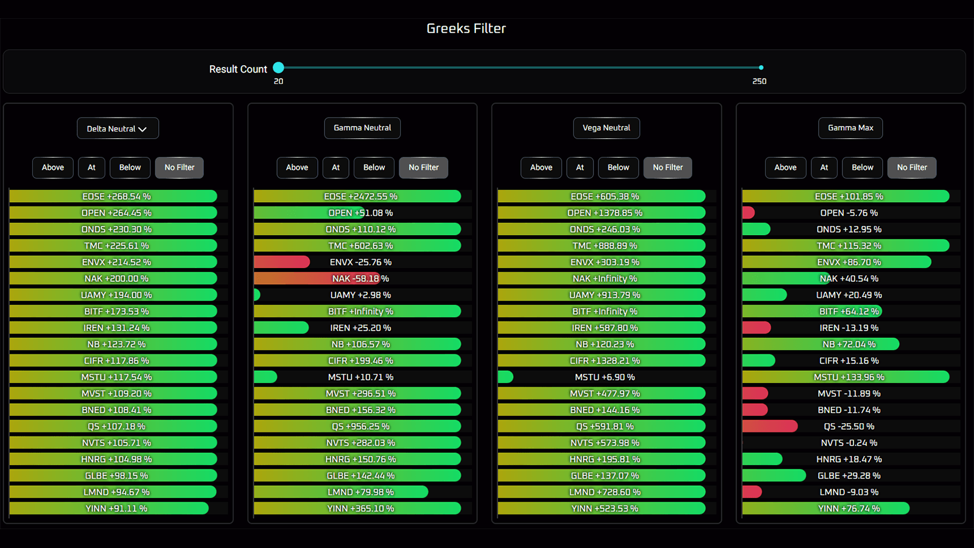Choose Above filter under Gamma Max

coord(785,167)
